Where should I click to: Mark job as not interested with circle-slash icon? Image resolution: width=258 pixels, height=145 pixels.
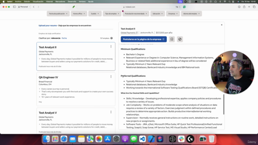[x=180, y=39]
